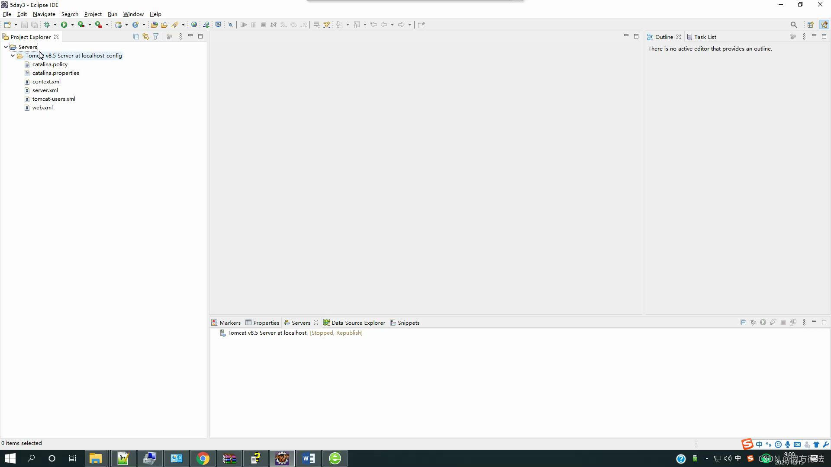Click New Dynamic Web Project icon
Screen dimensions: 831x467
pyautogui.click(x=118, y=25)
